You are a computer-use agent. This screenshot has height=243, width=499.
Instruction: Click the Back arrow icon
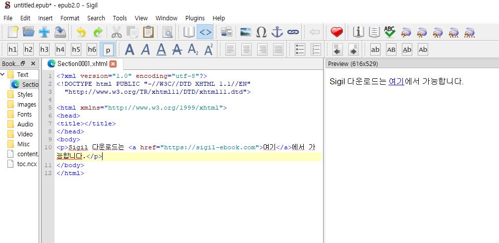click(x=315, y=32)
